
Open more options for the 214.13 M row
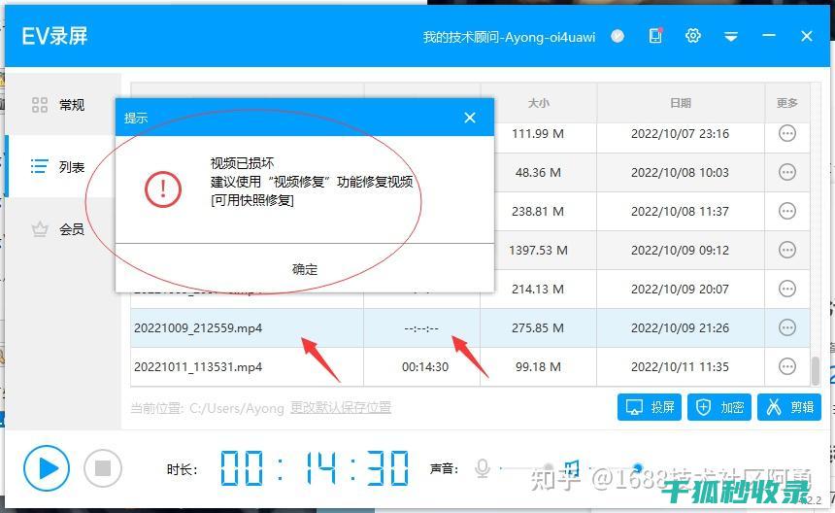point(787,289)
